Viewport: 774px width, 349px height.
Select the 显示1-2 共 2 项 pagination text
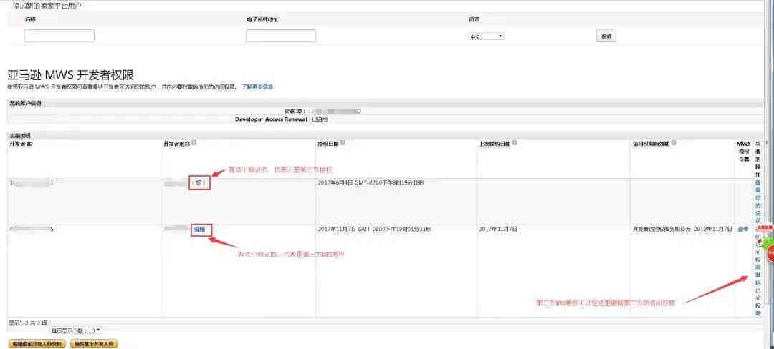click(x=28, y=323)
